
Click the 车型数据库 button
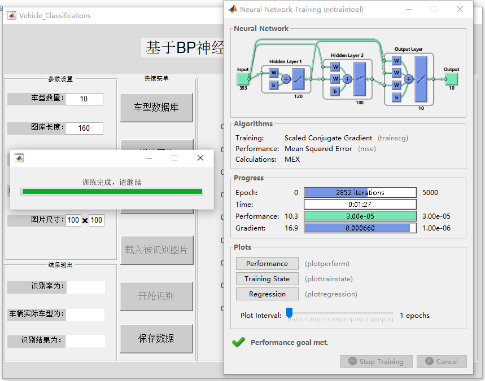[x=156, y=108]
